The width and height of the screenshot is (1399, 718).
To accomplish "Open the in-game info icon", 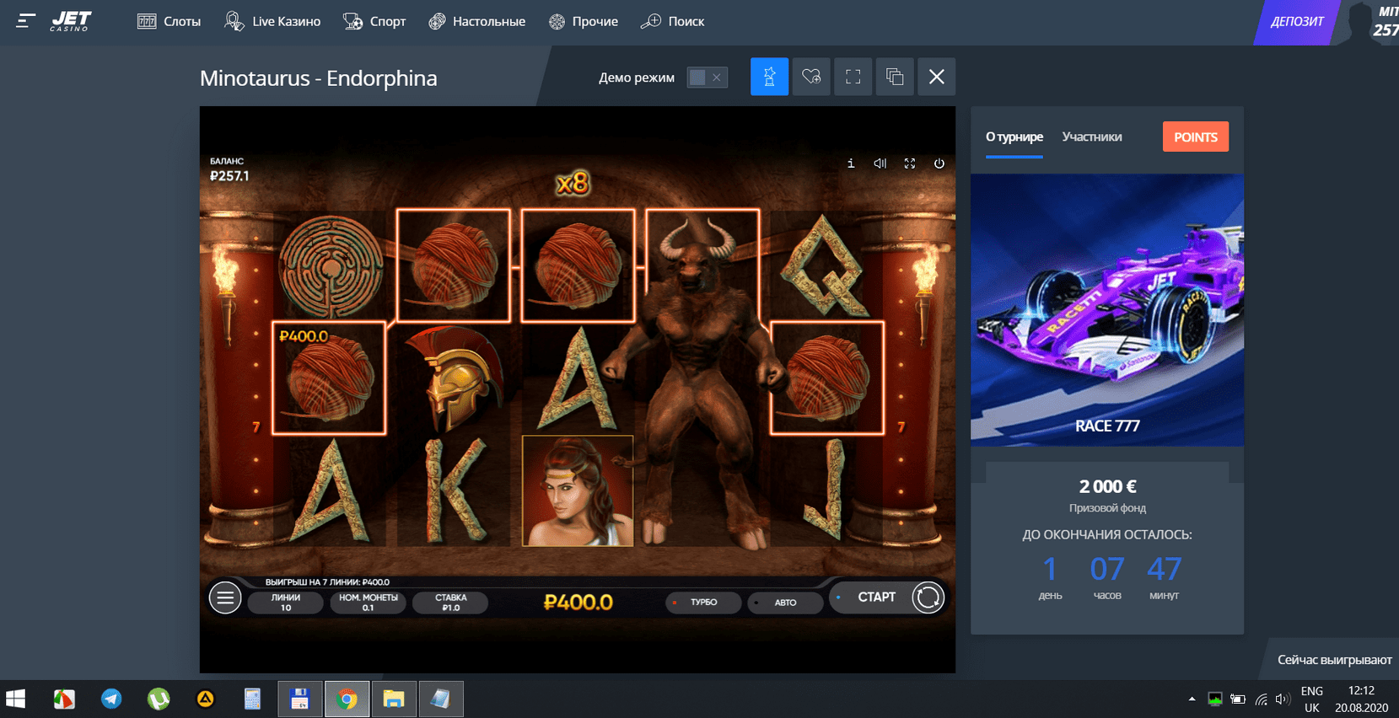I will (850, 163).
